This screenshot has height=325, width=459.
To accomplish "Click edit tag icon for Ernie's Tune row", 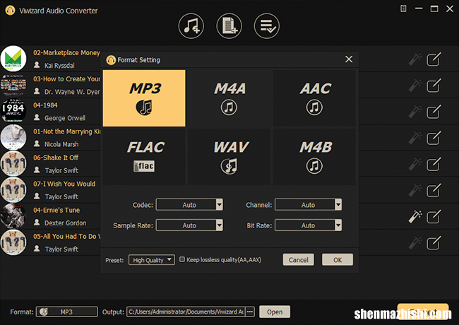I will (x=434, y=217).
